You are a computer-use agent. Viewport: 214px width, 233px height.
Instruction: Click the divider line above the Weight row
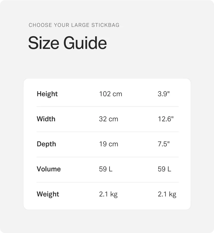[x=108, y=182]
